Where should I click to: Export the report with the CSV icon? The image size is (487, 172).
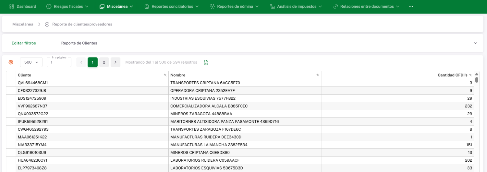[206, 62]
